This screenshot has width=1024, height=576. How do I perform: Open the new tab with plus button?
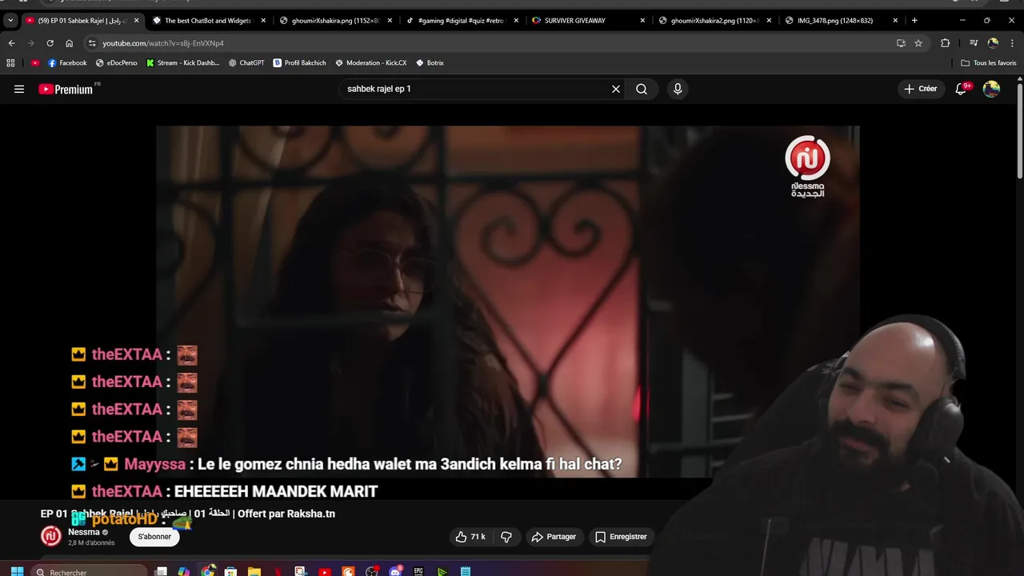[x=914, y=20]
